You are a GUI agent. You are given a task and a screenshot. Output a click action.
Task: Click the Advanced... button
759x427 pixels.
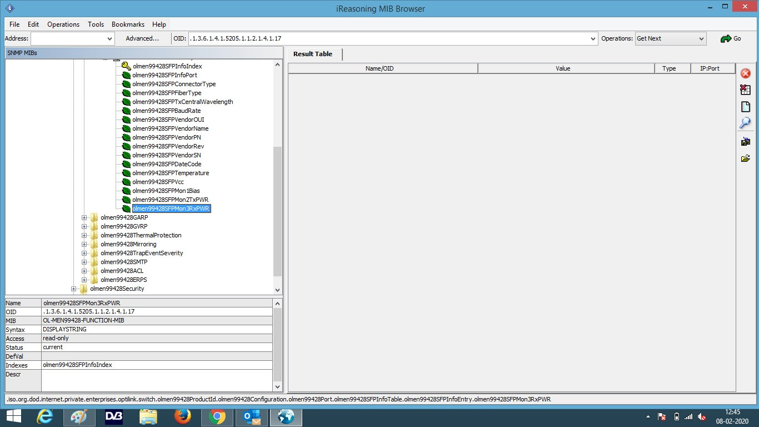(x=142, y=39)
